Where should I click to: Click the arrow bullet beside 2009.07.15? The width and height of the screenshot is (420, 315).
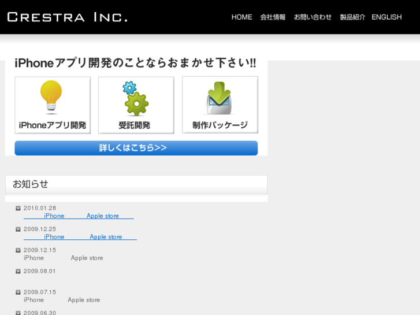click(18, 292)
